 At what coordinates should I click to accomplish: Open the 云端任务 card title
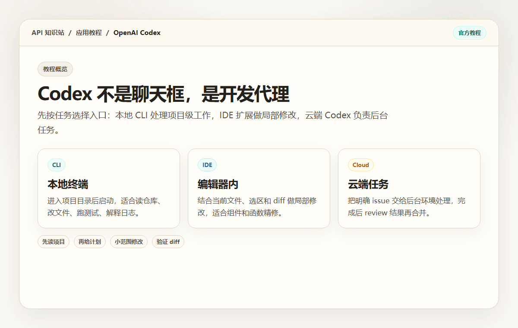tap(368, 185)
